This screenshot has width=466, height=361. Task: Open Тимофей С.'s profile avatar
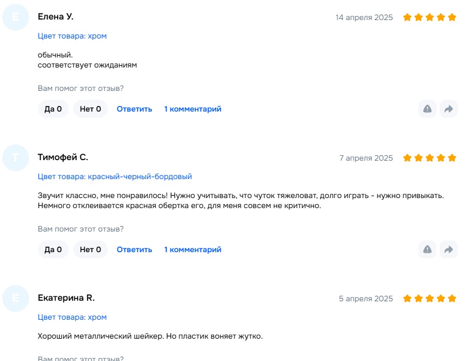point(16,158)
